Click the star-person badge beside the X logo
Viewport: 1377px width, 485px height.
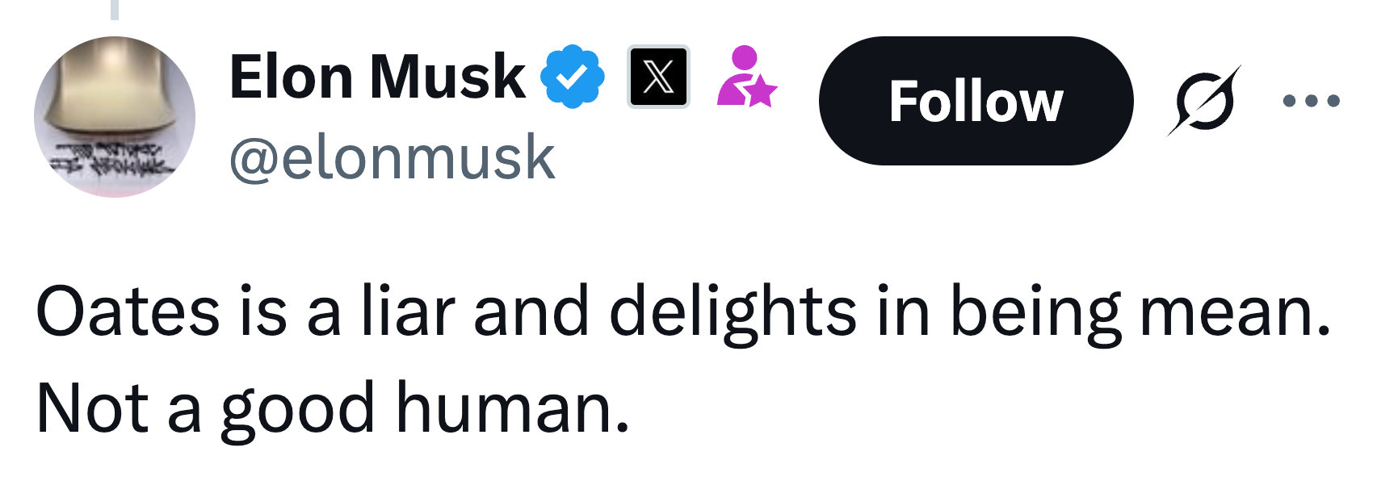[x=747, y=77]
